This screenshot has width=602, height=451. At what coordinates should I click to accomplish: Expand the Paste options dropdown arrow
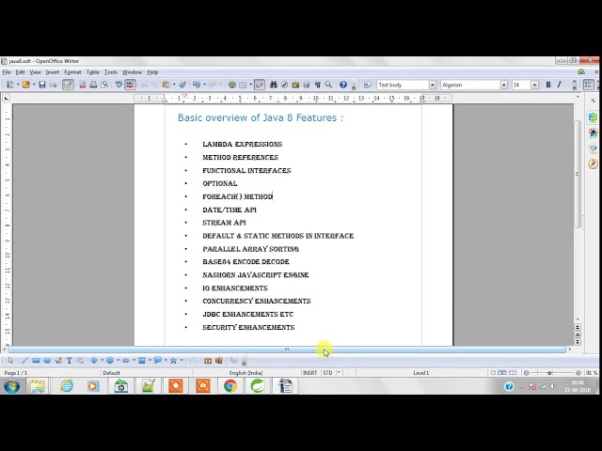click(x=174, y=85)
